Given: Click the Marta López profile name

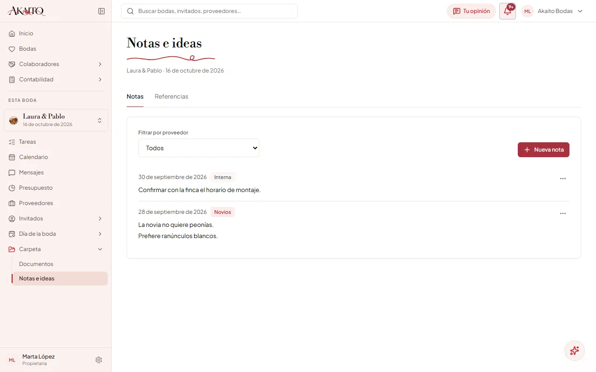Looking at the screenshot, I should (39, 357).
